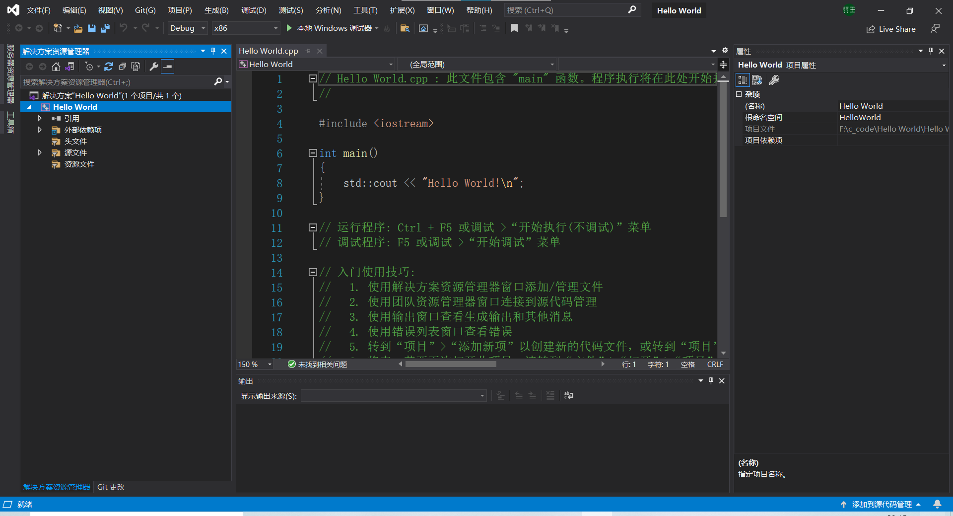
Task: Click the sync with active document icon
Action: tap(109, 67)
